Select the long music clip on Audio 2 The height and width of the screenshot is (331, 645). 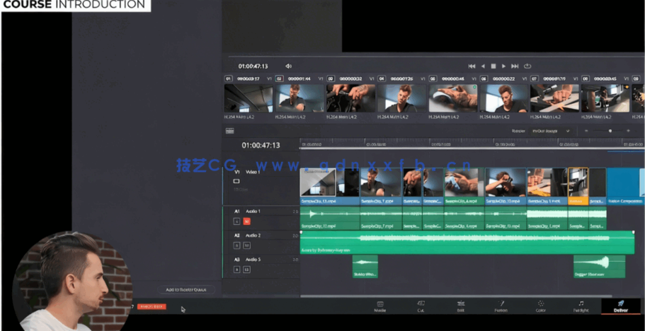tap(467, 243)
